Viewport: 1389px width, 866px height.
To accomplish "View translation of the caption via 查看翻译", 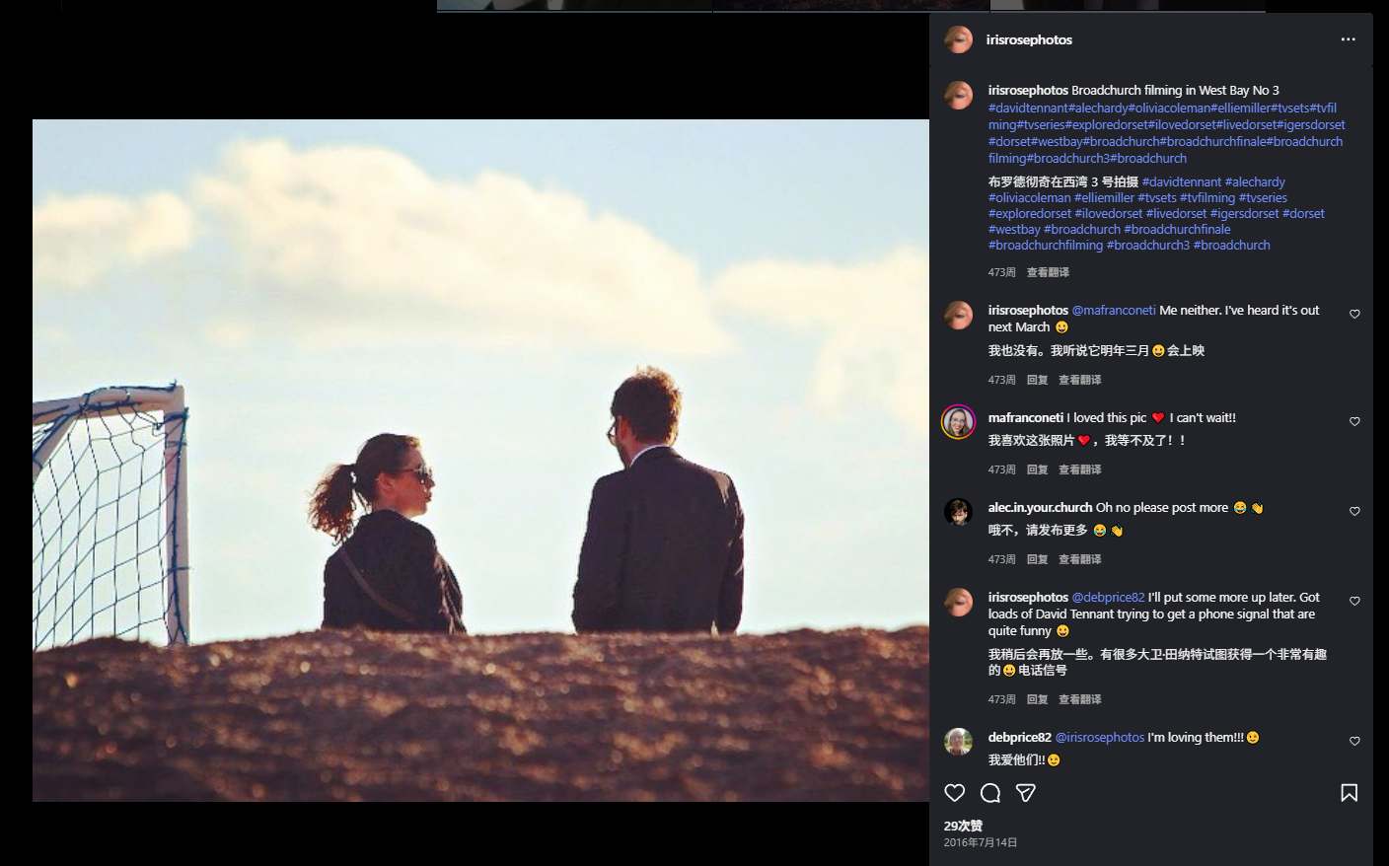I will [x=1048, y=272].
